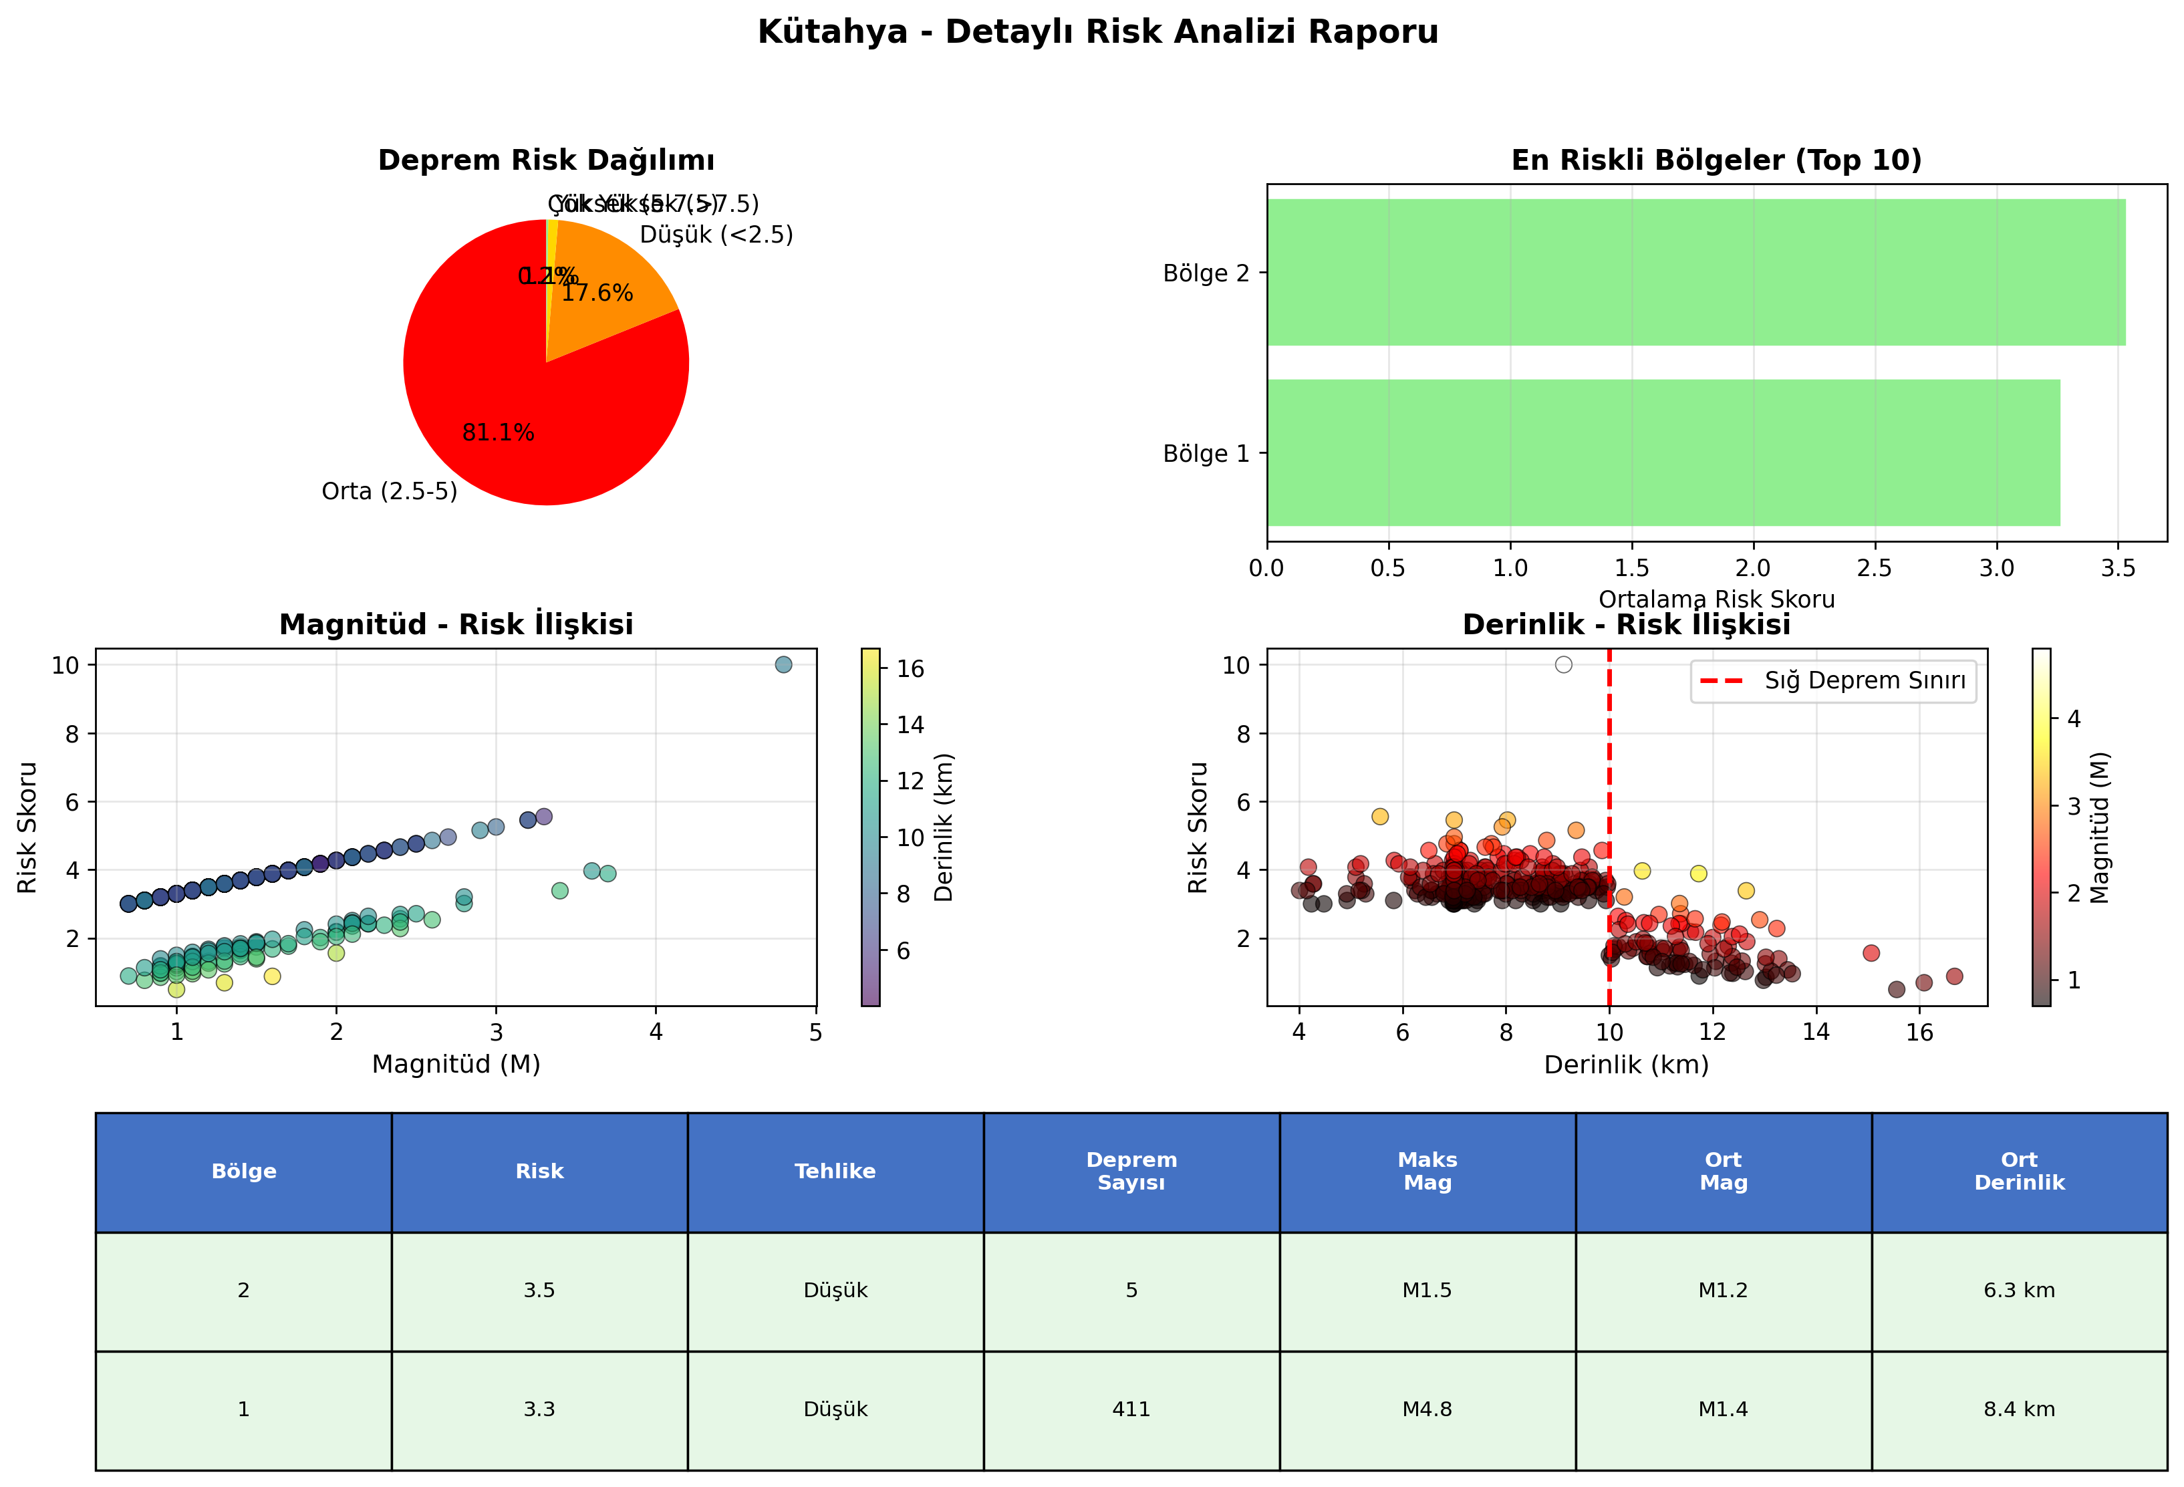
Task: Click the Ort Mag table header
Action: 1724,1171
